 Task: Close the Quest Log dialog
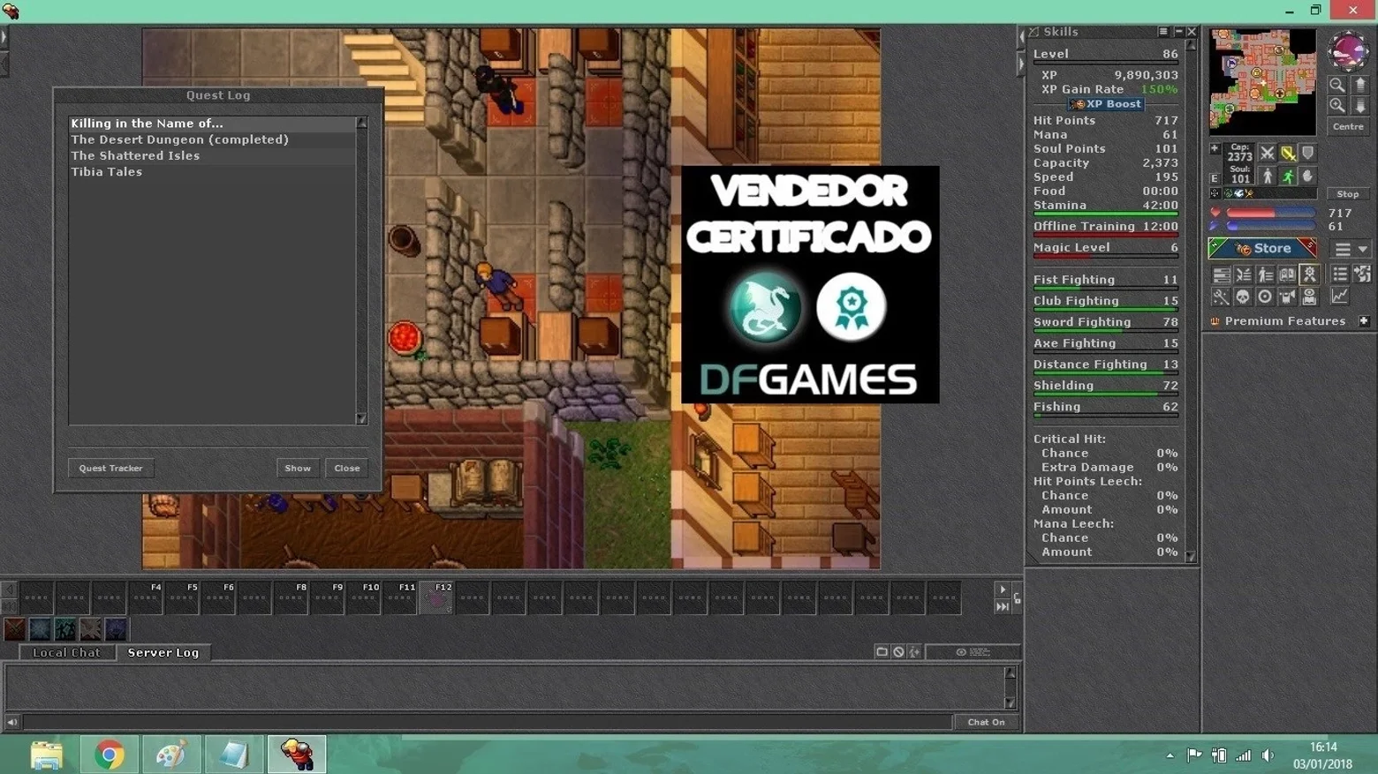pyautogui.click(x=347, y=468)
